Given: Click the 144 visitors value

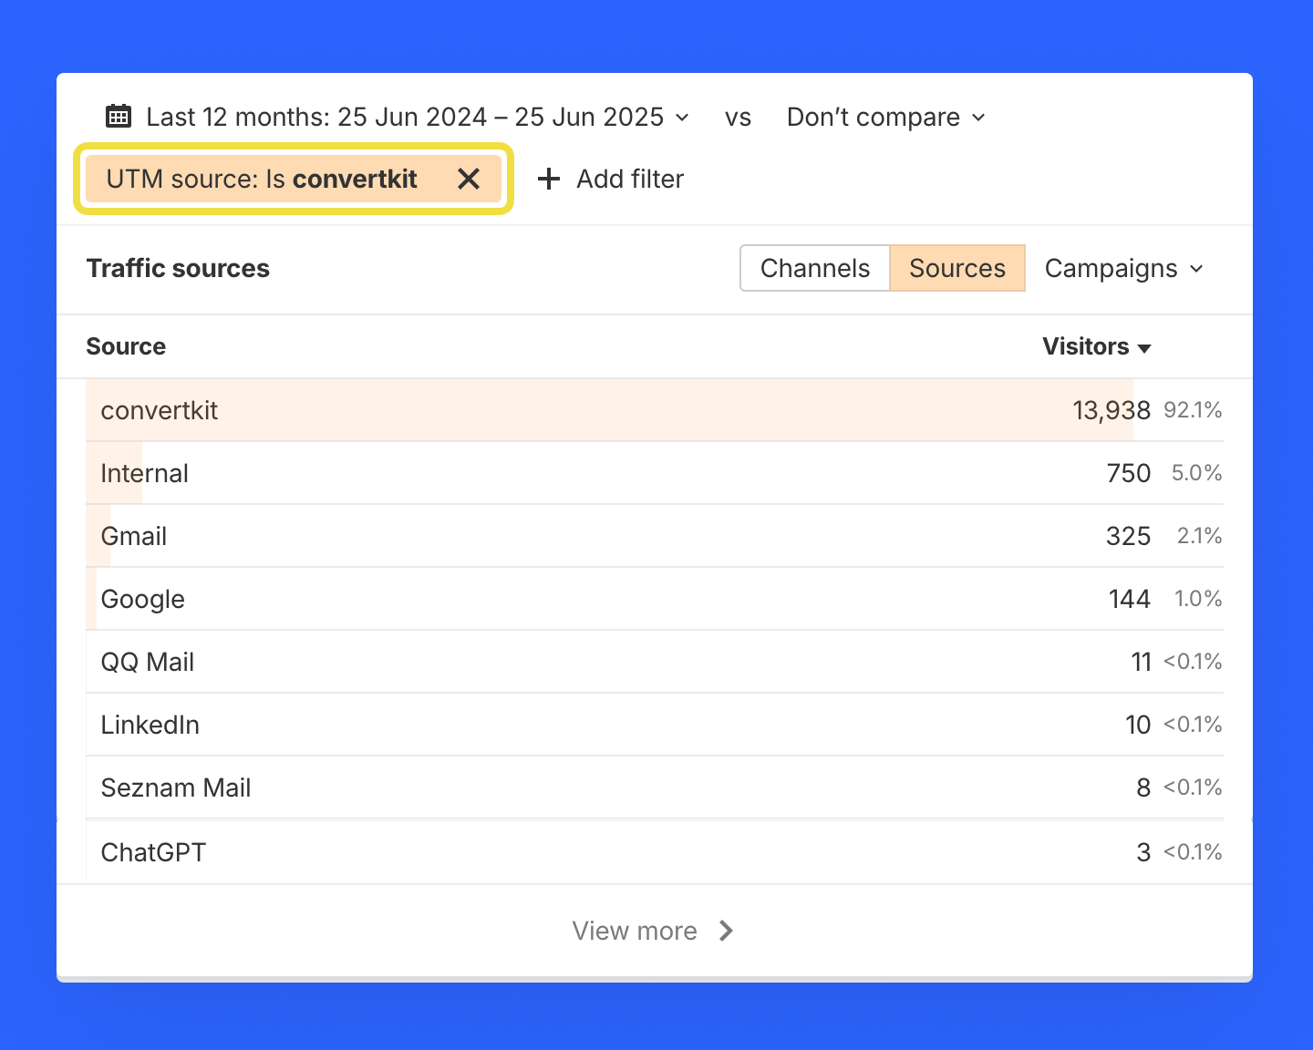Looking at the screenshot, I should 1130,599.
